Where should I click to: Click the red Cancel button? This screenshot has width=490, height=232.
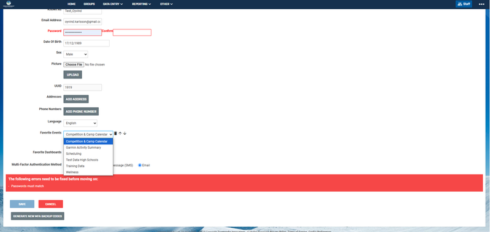click(51, 204)
